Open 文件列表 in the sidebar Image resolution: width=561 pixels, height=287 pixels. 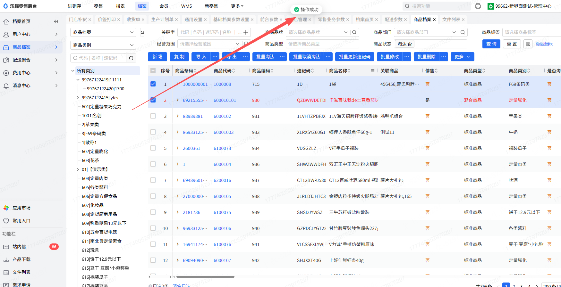coord(21,272)
